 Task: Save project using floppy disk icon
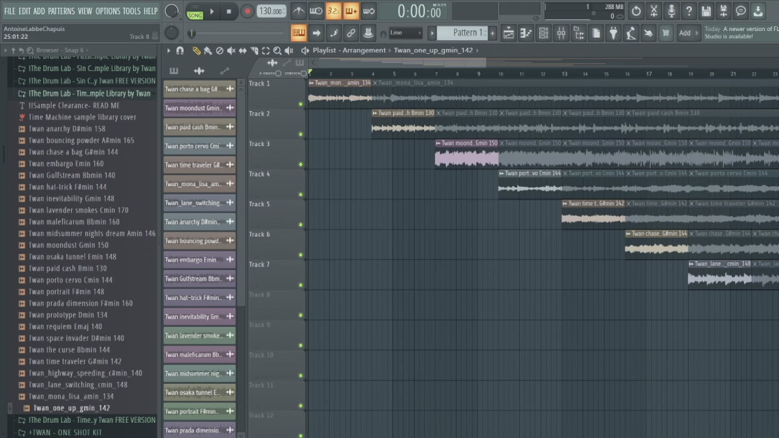pyautogui.click(x=706, y=11)
